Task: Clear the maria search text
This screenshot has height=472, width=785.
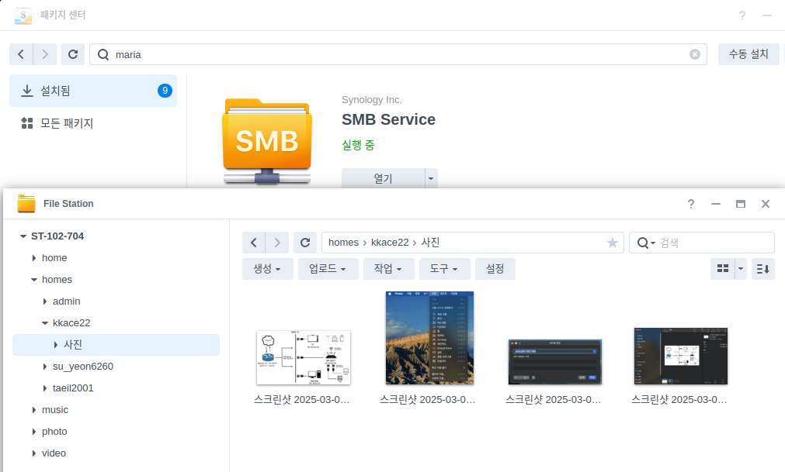Action: point(694,54)
